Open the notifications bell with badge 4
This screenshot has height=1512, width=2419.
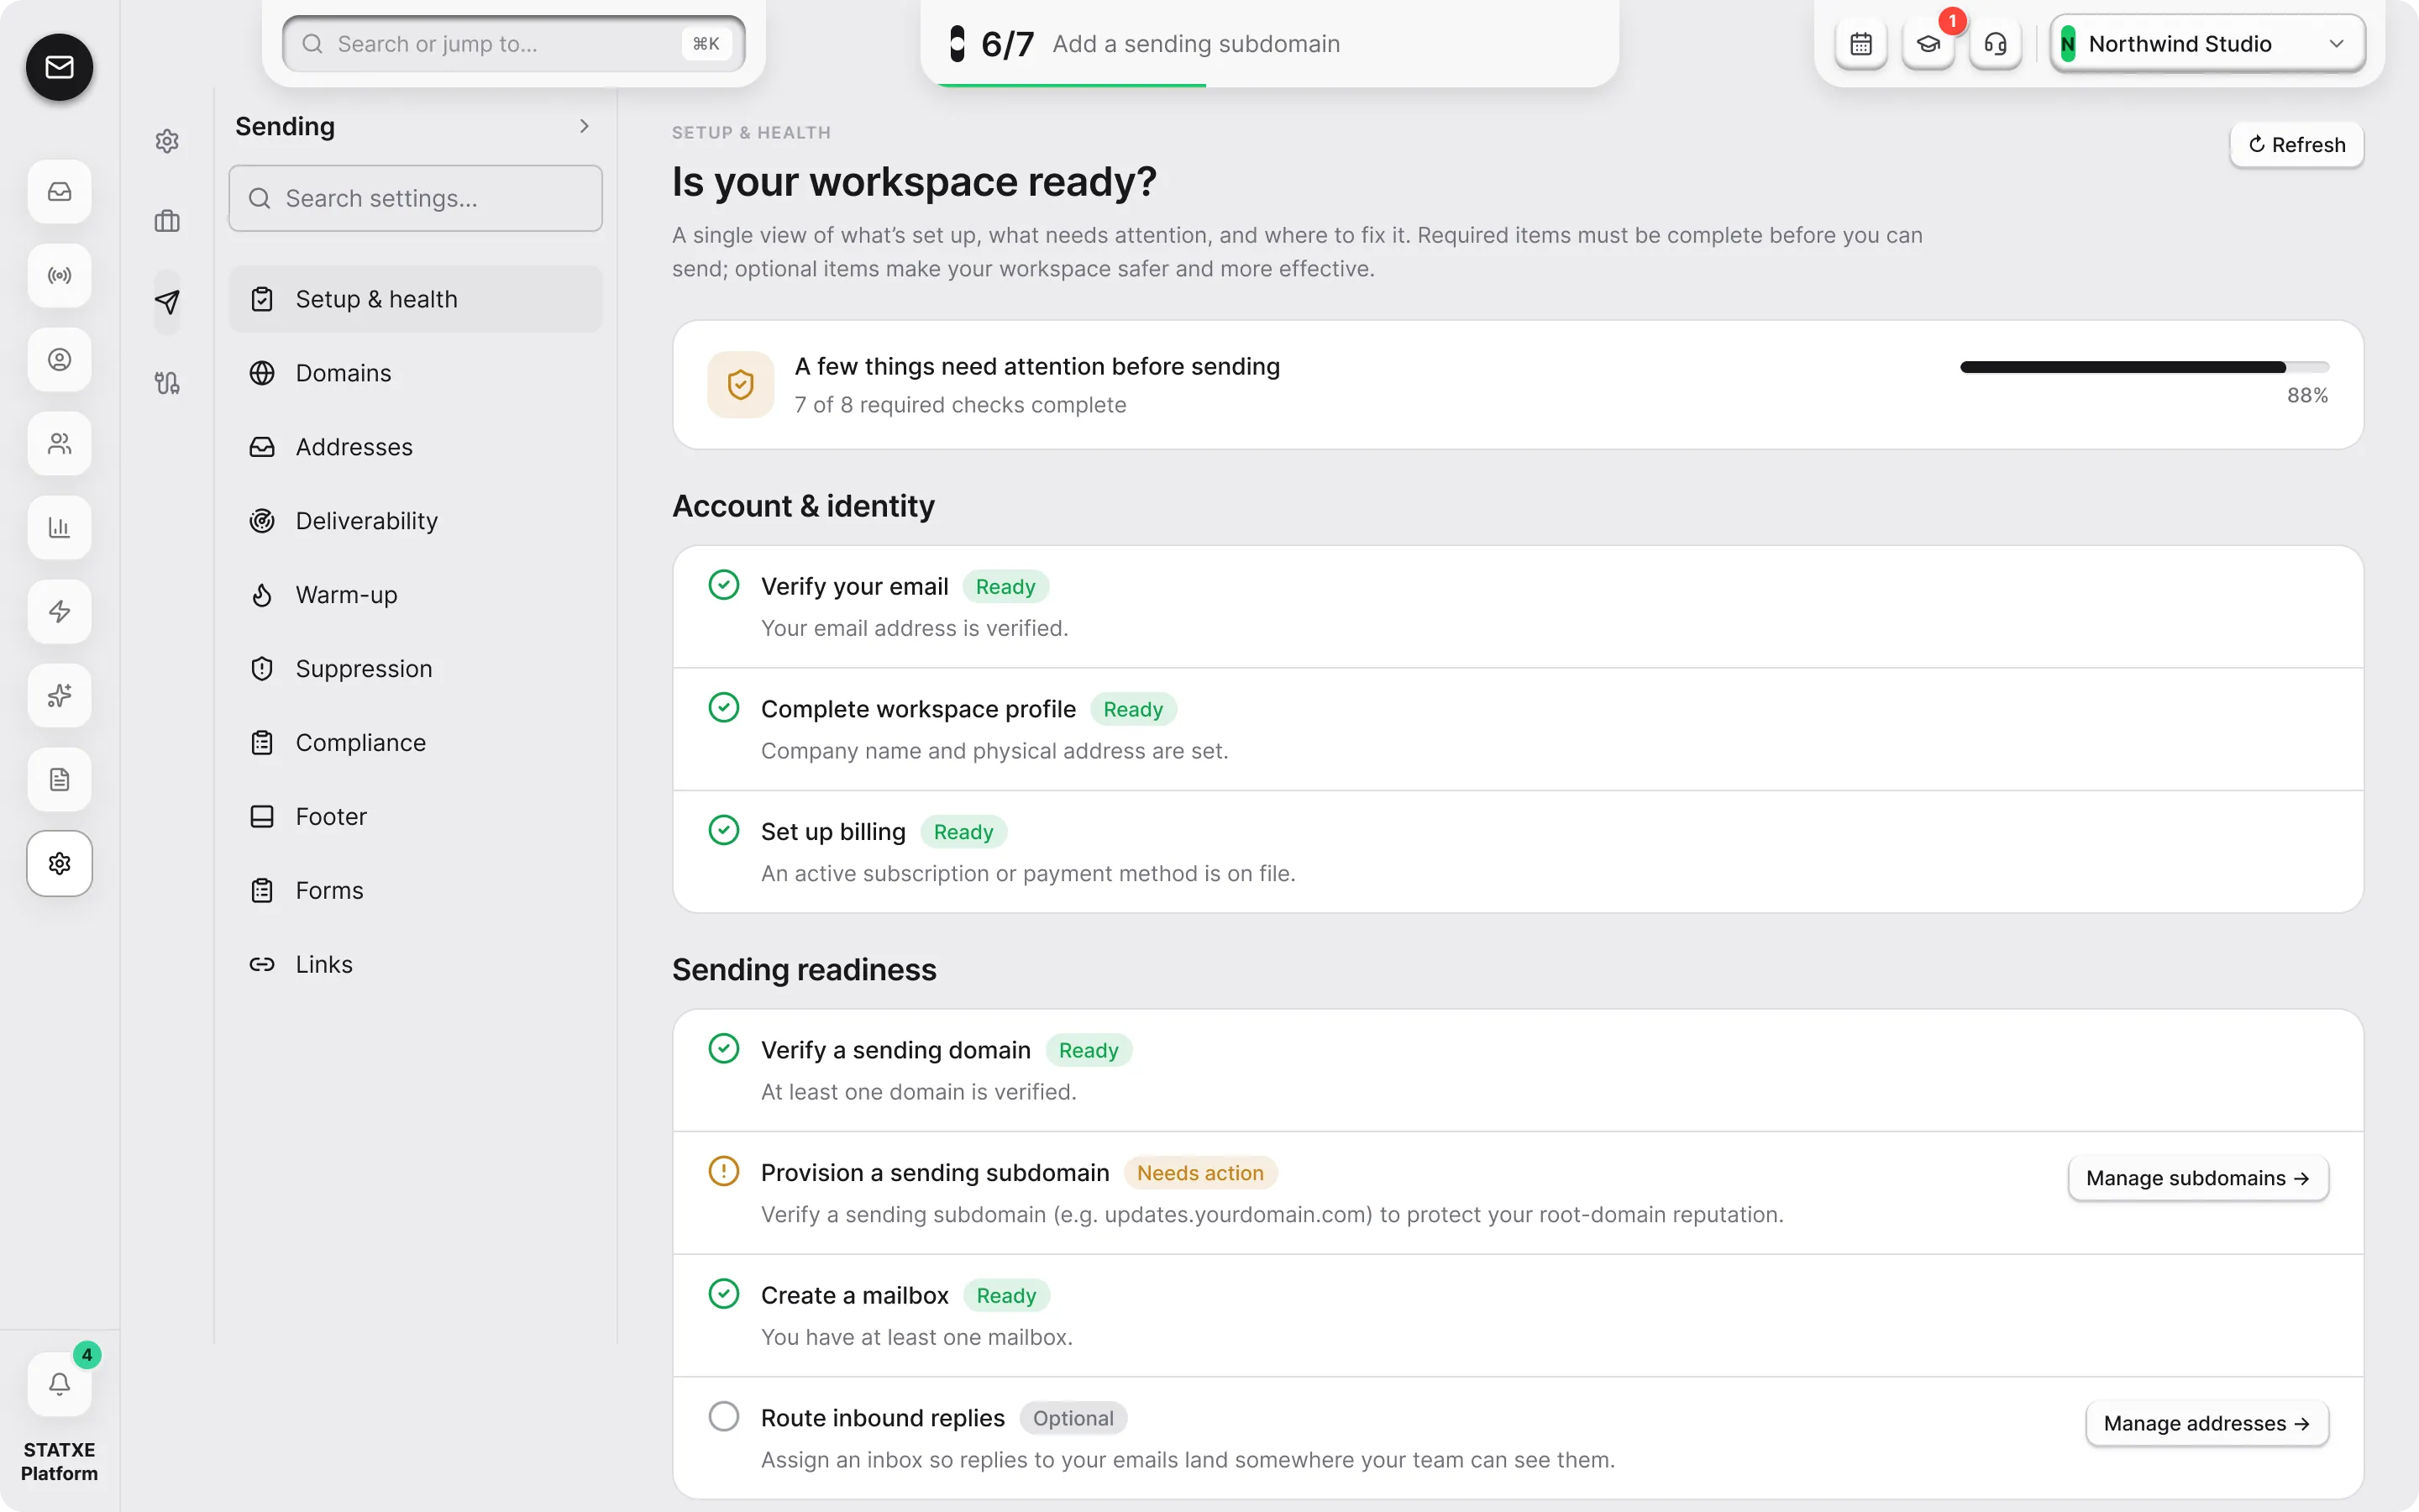60,1384
